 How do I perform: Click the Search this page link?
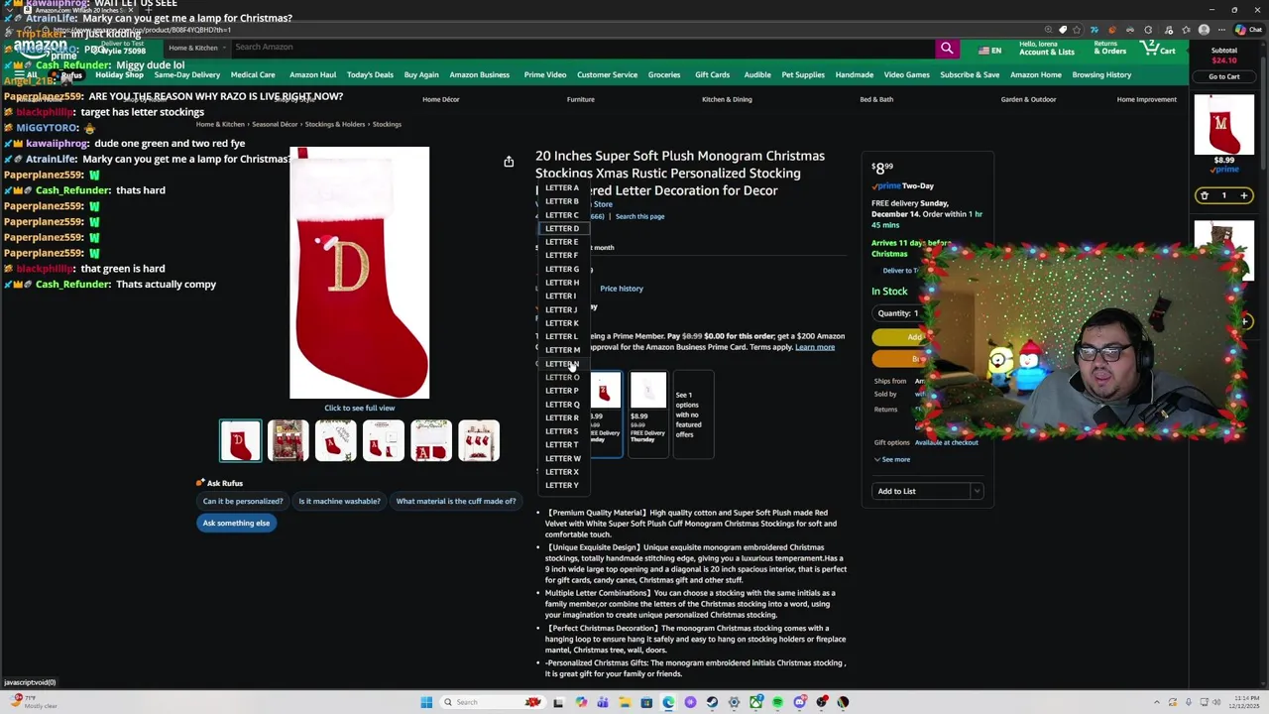click(x=639, y=216)
